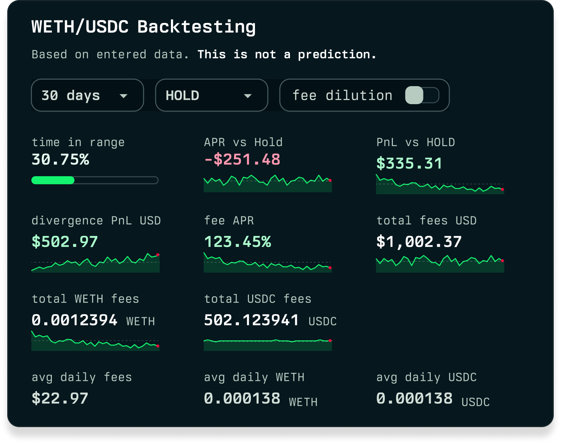Click the red endpoint dot on divergence chart
This screenshot has width=561, height=444.
click(x=158, y=255)
